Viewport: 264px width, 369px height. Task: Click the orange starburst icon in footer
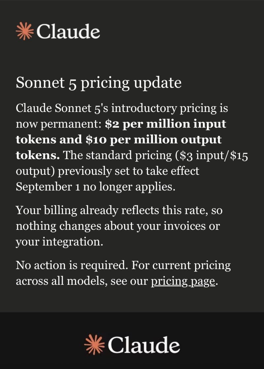[x=94, y=345]
